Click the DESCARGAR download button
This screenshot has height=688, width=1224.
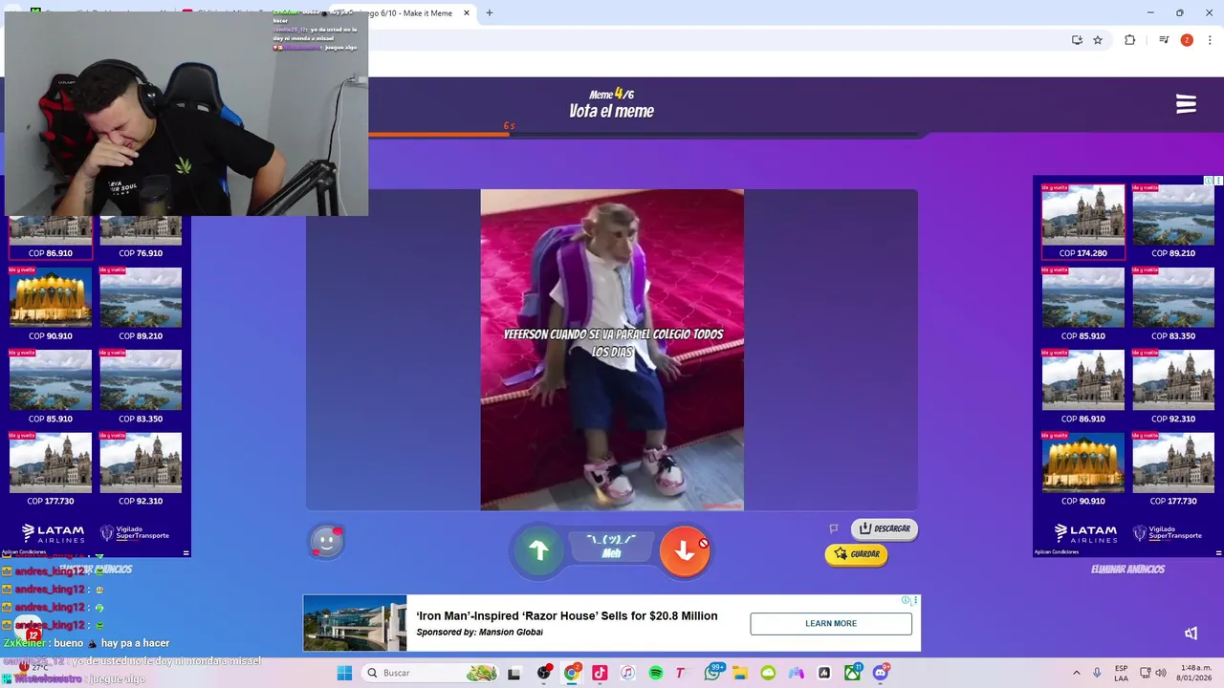[885, 528]
